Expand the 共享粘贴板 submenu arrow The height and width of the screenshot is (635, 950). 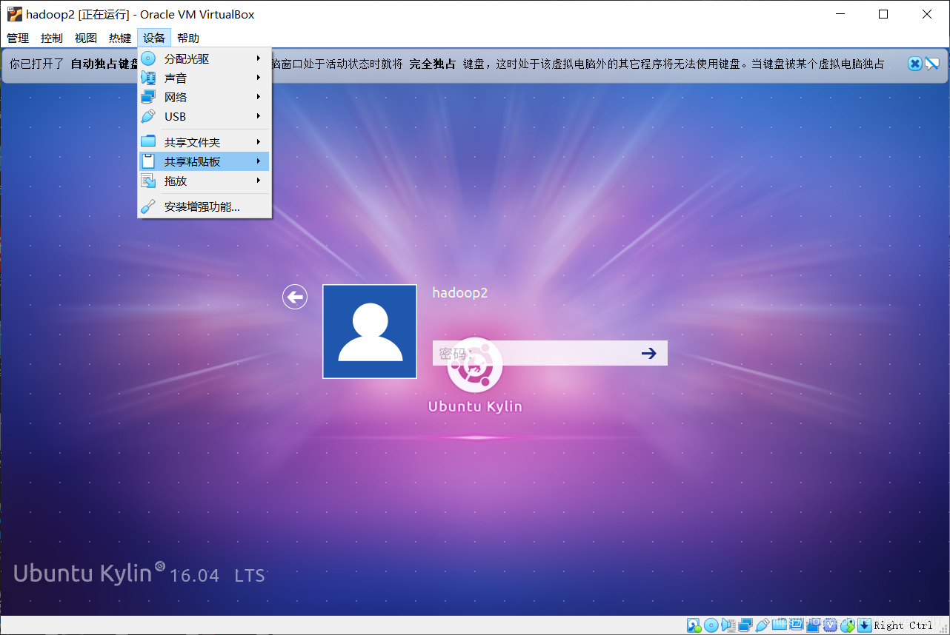[x=259, y=161]
